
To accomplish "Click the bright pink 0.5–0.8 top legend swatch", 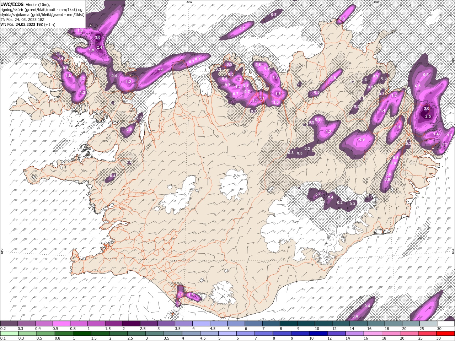I will [x=61, y=324].
